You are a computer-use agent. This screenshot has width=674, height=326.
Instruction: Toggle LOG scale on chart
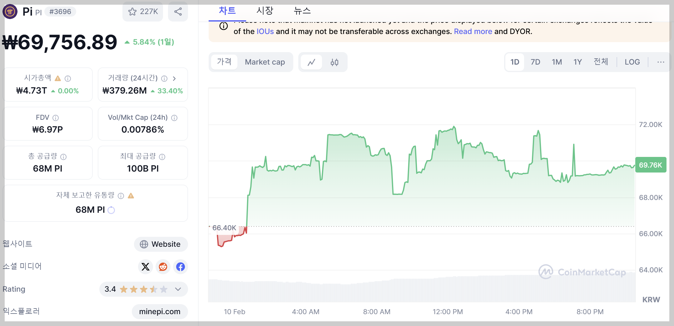pyautogui.click(x=632, y=62)
